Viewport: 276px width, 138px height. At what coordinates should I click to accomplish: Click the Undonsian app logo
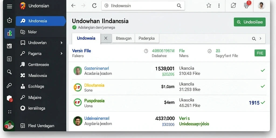[23, 6]
